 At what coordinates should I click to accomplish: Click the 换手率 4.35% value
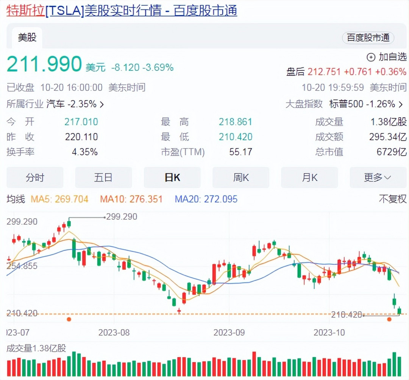[x=85, y=152]
